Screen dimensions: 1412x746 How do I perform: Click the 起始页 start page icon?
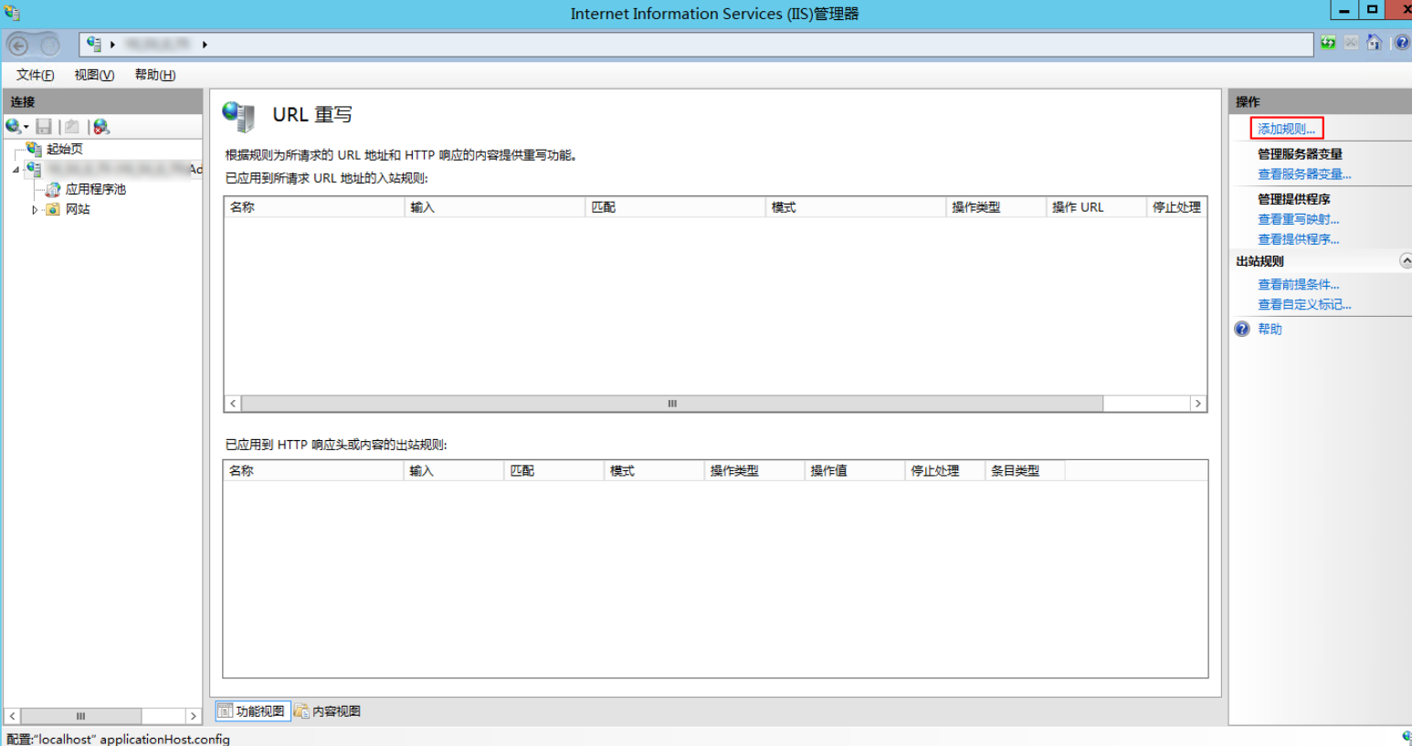coord(34,149)
